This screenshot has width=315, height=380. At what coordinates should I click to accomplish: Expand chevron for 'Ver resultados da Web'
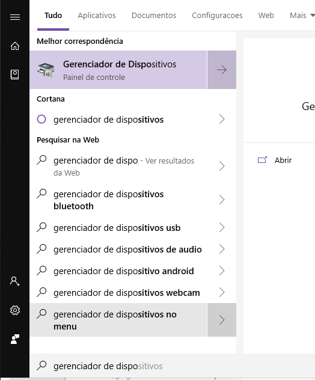tap(222, 166)
